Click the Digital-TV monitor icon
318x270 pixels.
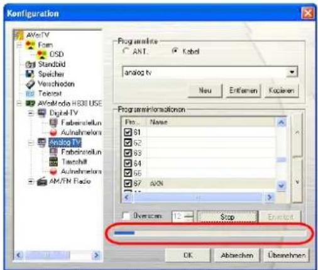42,113
